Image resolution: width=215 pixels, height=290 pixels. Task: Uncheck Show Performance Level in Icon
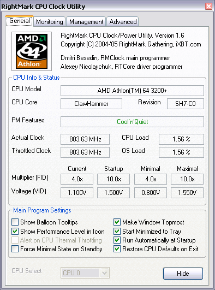point(15,231)
